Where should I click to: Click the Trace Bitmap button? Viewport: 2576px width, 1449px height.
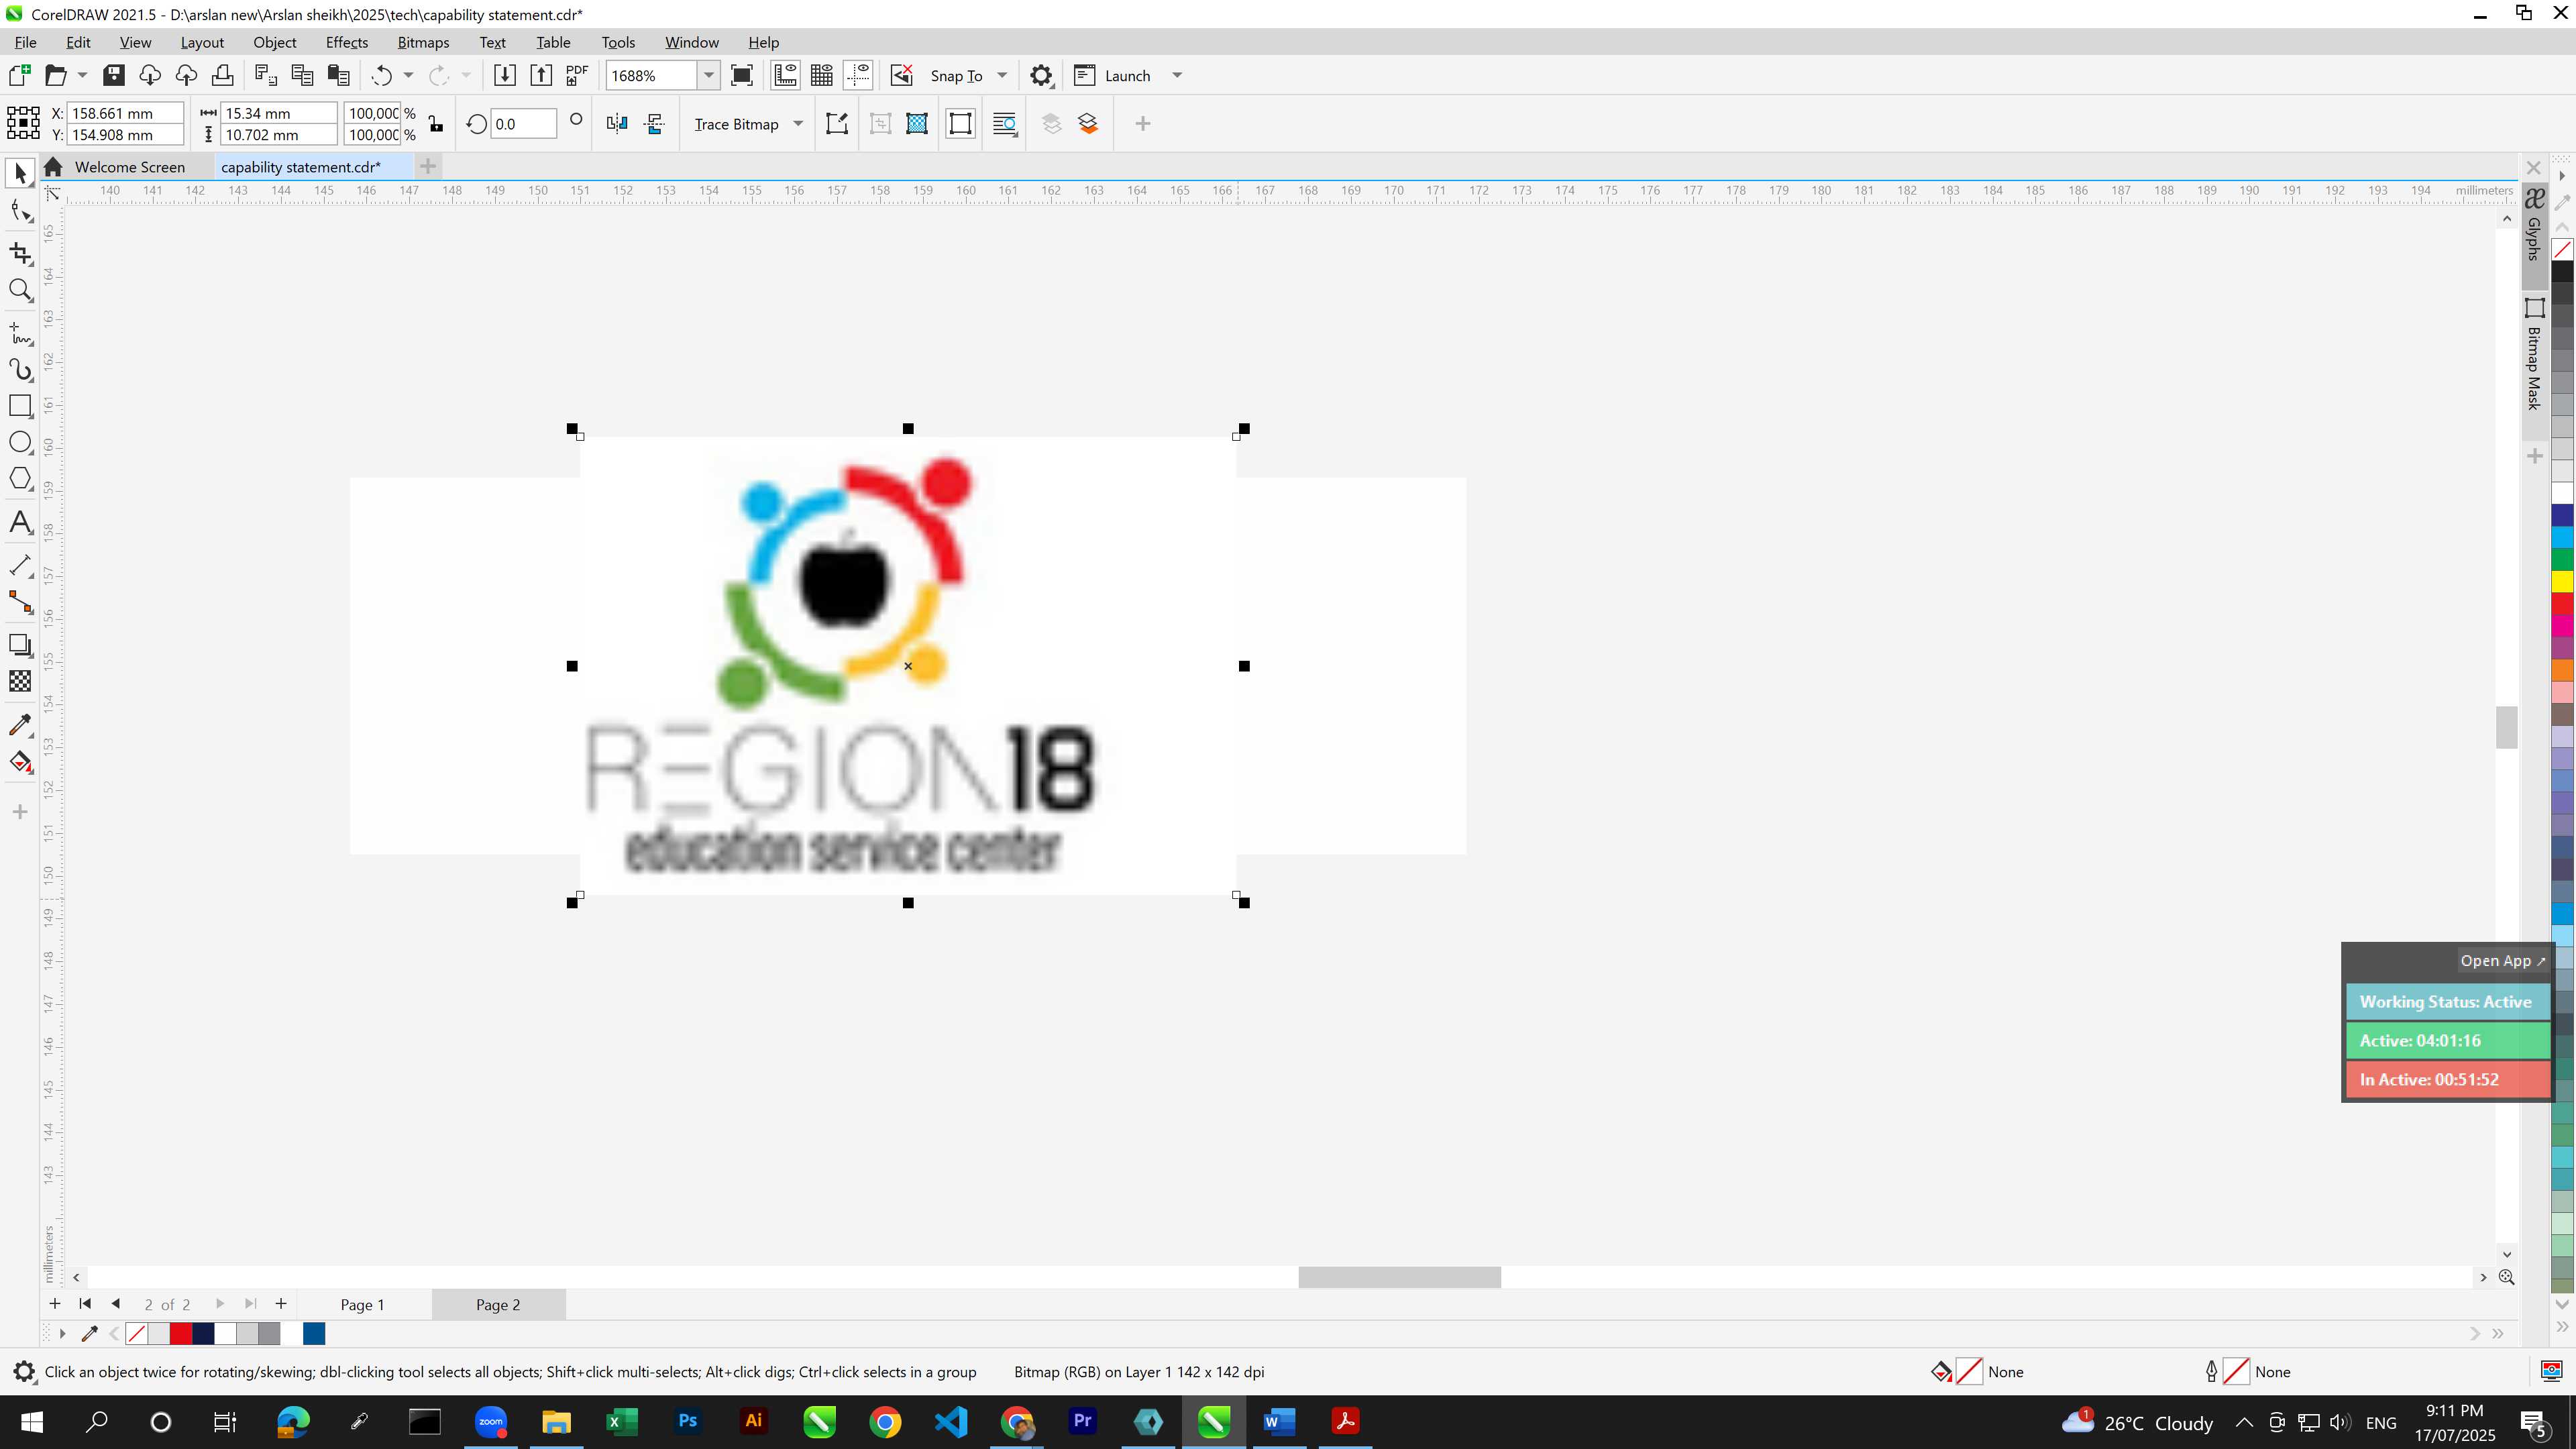point(736,124)
